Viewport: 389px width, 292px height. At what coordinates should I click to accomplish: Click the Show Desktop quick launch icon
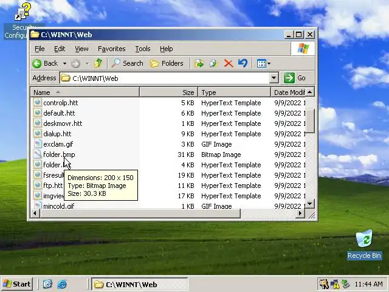coord(47,284)
